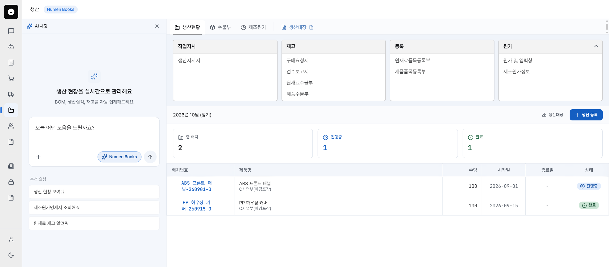Click the app logo at top left
The height and width of the screenshot is (267, 609).
(11, 12)
